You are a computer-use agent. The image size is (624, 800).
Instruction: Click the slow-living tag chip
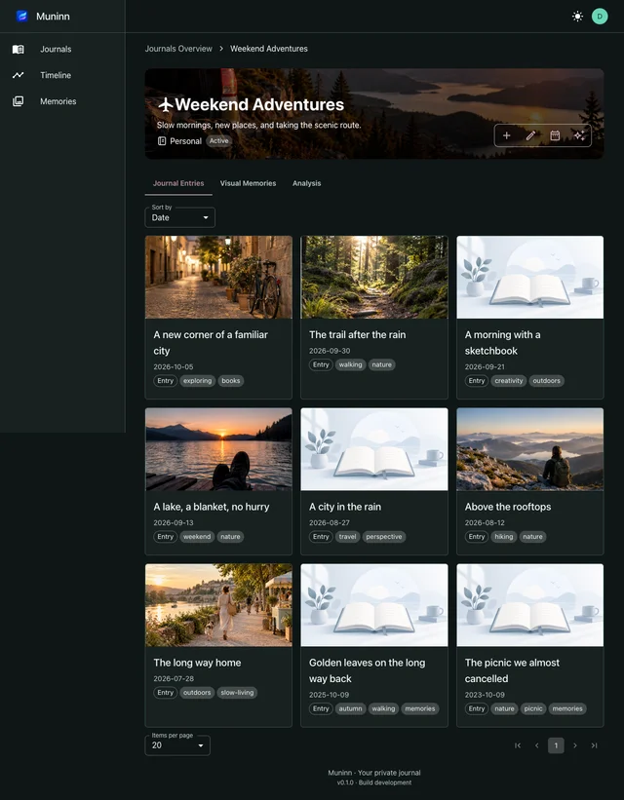pos(238,693)
